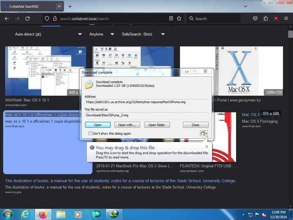
Task: Reload the page with the refresh icon
Action: pos(27,19)
